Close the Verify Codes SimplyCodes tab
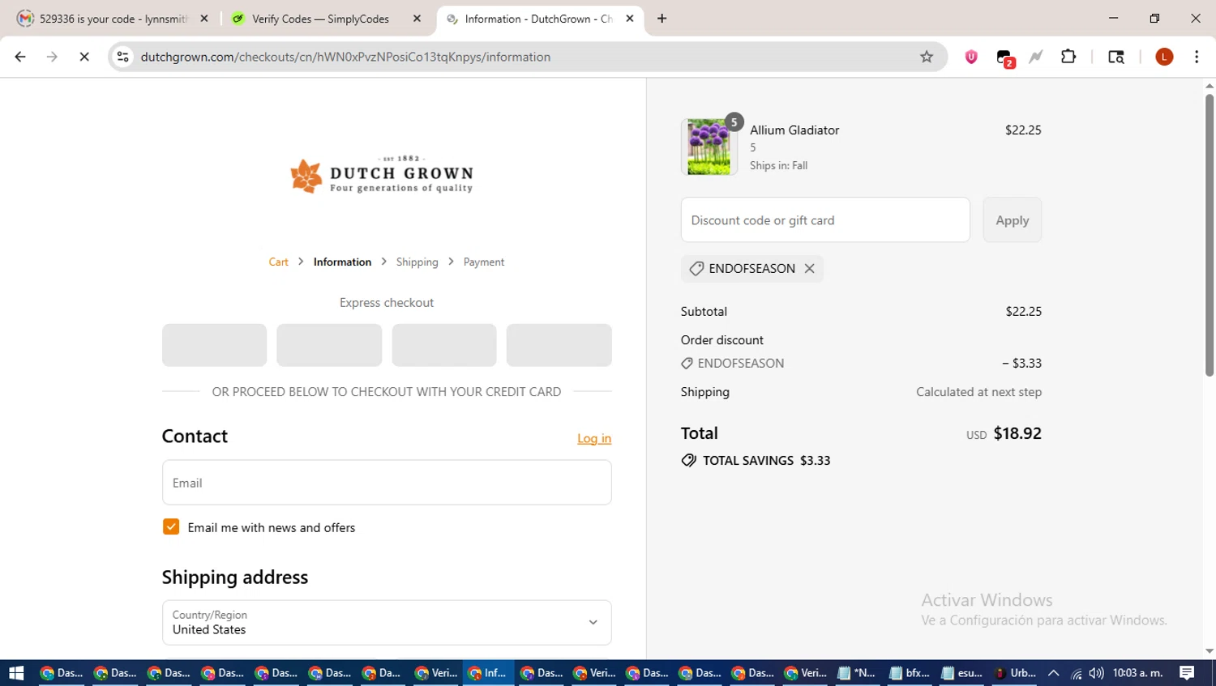The image size is (1216, 686). (x=417, y=19)
